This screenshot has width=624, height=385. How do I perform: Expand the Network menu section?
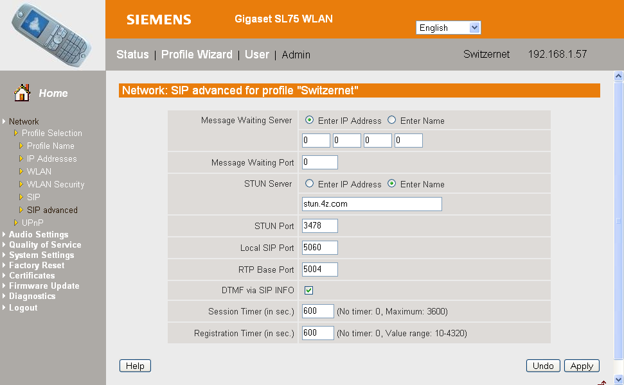tap(24, 121)
